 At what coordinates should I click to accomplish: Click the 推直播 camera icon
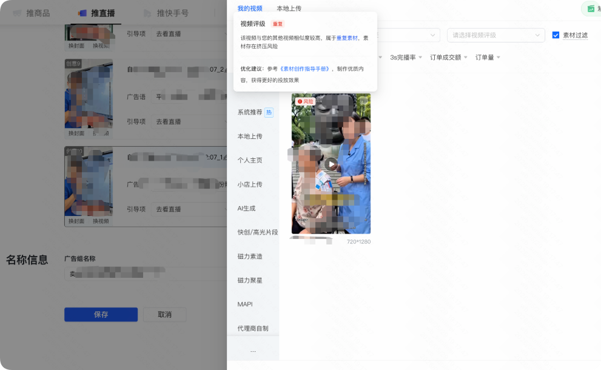click(82, 13)
